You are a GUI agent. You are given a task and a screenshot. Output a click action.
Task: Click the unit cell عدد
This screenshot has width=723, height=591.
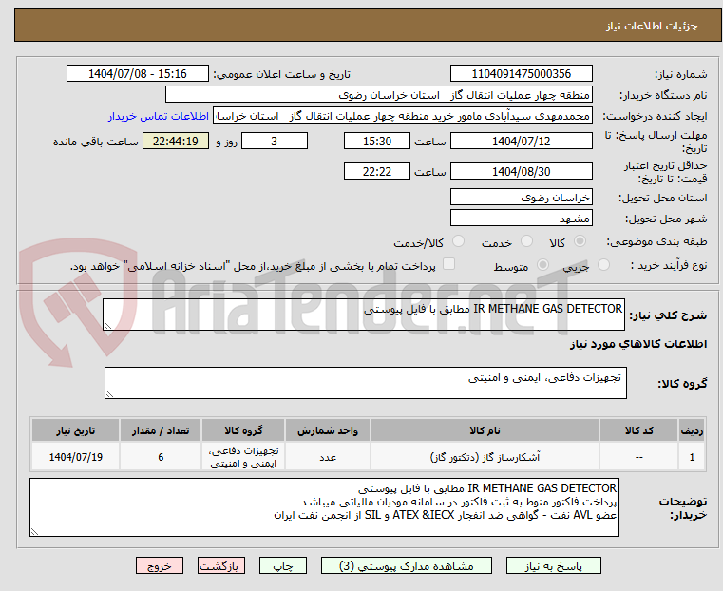(328, 457)
